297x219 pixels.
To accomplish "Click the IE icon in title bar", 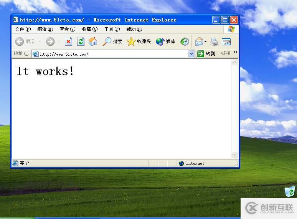I will (x=15, y=20).
